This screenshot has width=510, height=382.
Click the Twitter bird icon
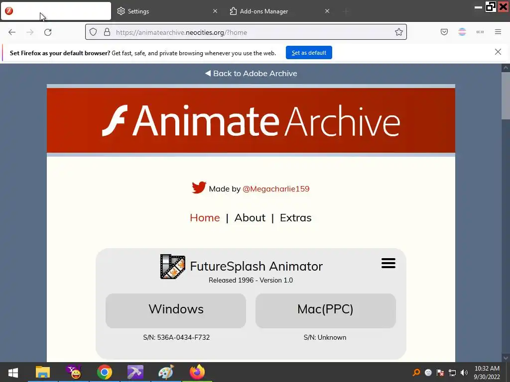[199, 188]
